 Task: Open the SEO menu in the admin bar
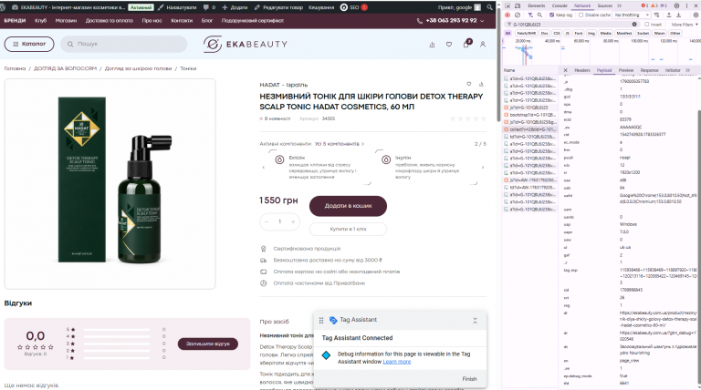[353, 7]
